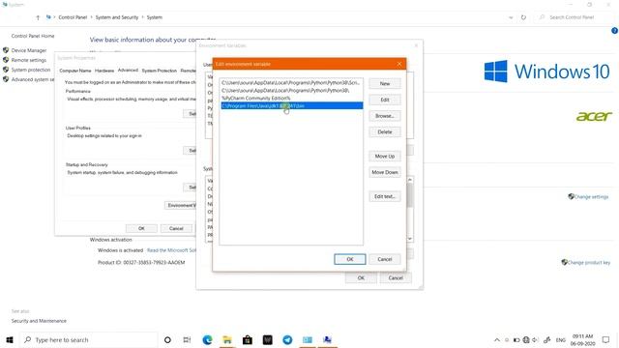
Task: Click Cancel in System Properties window
Action: pyautogui.click(x=176, y=228)
